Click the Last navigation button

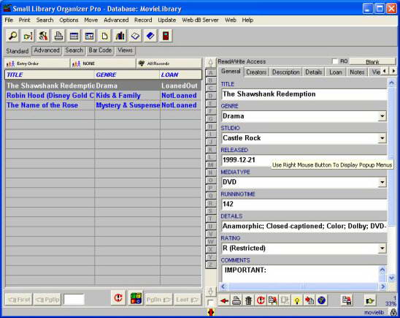point(187,299)
